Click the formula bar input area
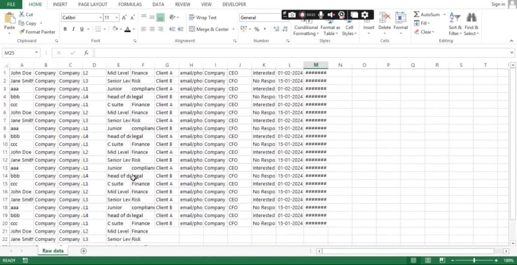Viewport: 517px width, 265px height. point(302,53)
